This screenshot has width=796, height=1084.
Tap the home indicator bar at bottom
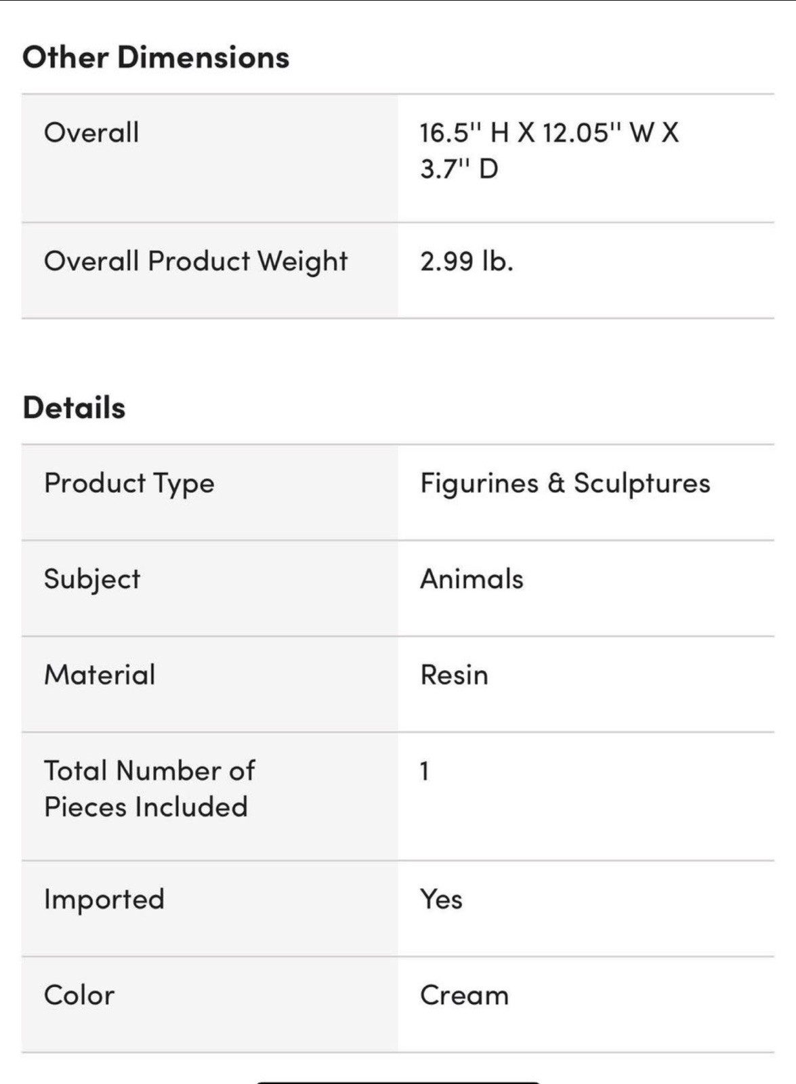(398, 1083)
